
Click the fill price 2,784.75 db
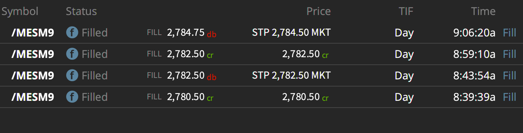pyautogui.click(x=191, y=33)
